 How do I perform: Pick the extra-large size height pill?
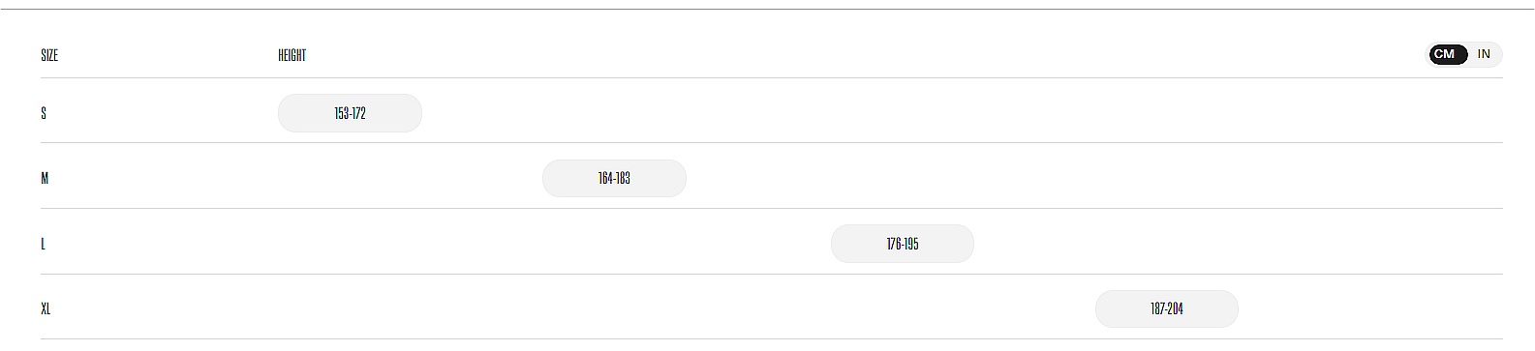point(1167,309)
